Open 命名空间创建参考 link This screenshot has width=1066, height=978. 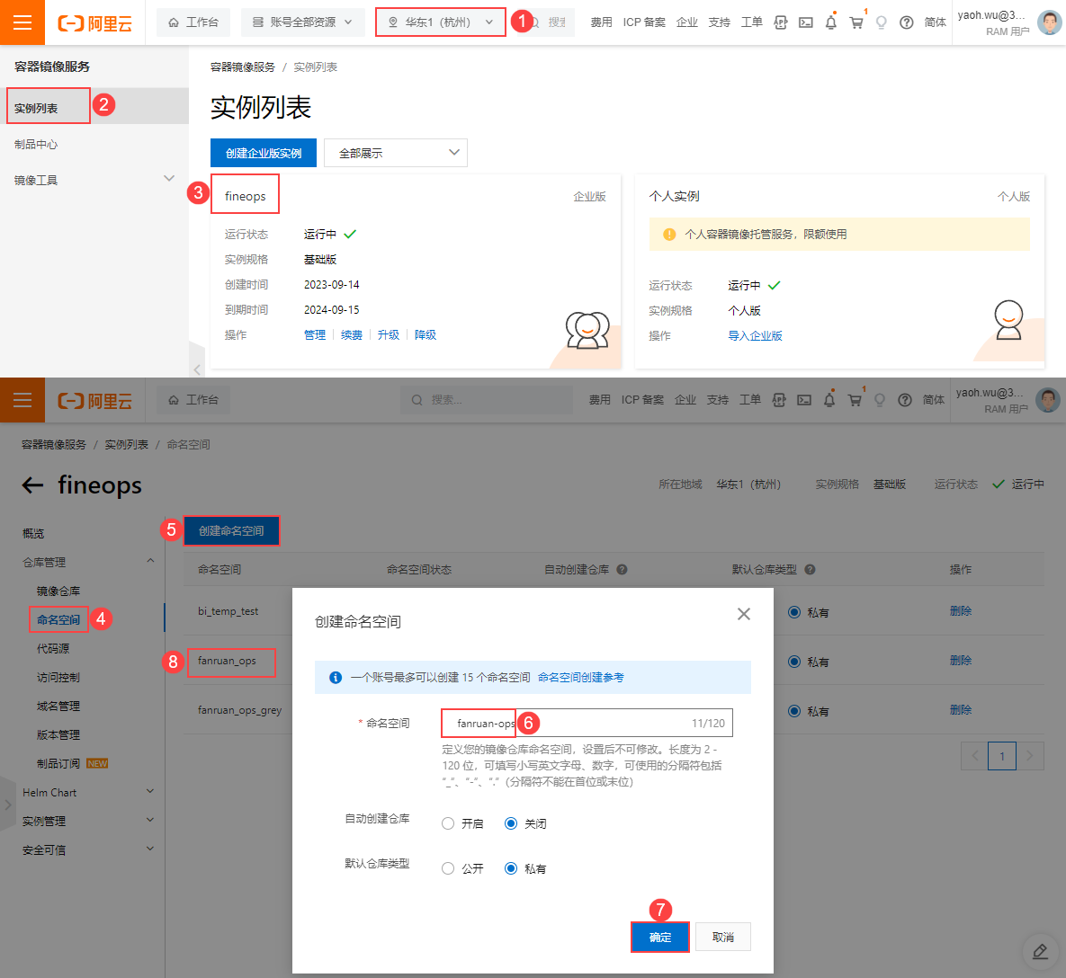click(x=580, y=677)
